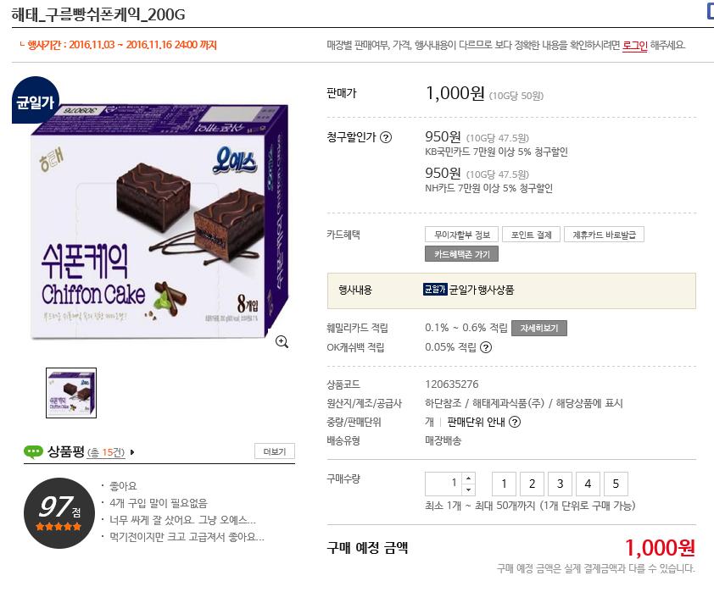Click the arrow next to 상품평 총 15건
The image size is (714, 592).
tap(132, 452)
